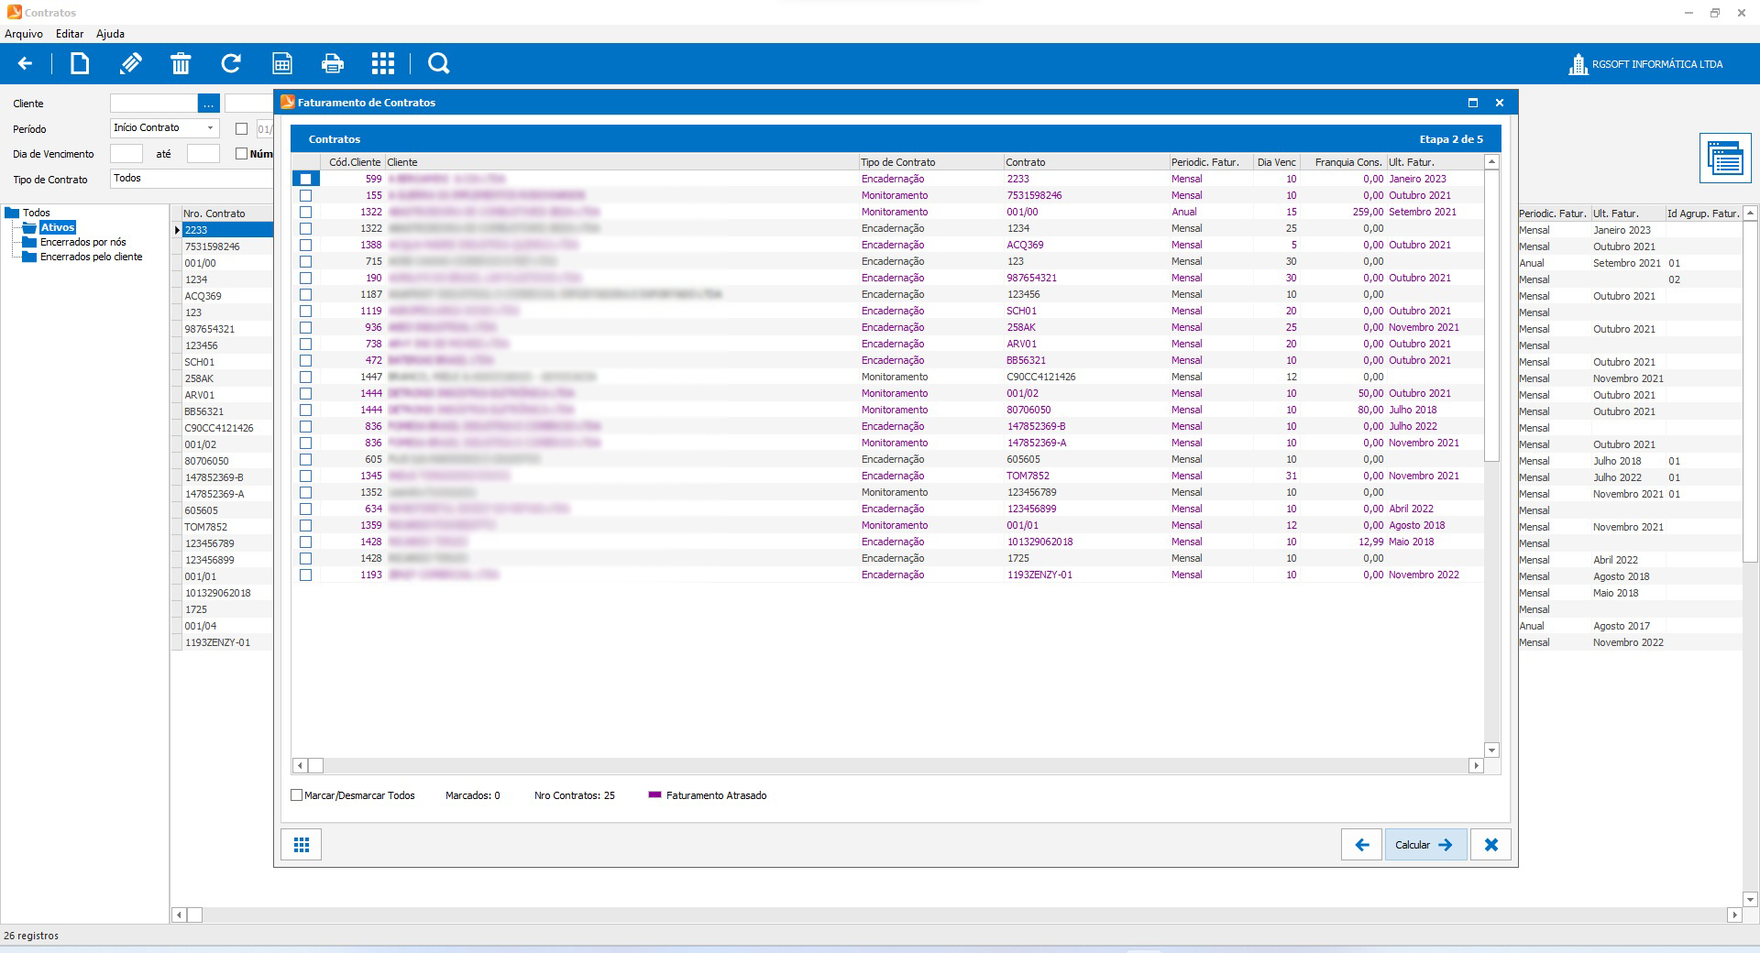
Task: Sort by Tipo de Contrato column header
Action: tap(930, 162)
